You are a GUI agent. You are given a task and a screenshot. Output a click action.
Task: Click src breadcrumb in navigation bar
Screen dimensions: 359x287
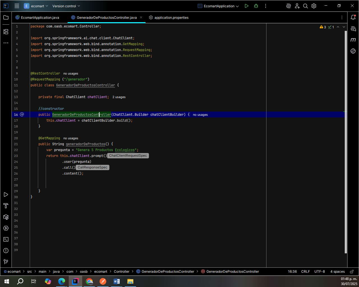[x=29, y=271]
